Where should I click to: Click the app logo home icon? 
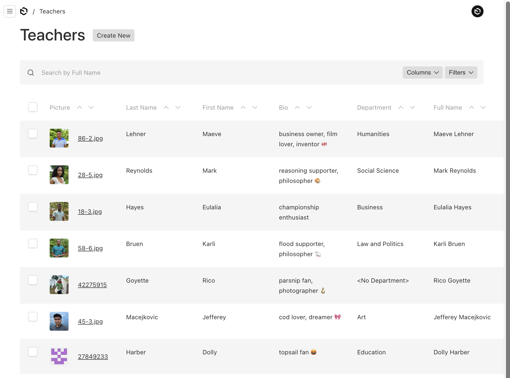point(24,11)
